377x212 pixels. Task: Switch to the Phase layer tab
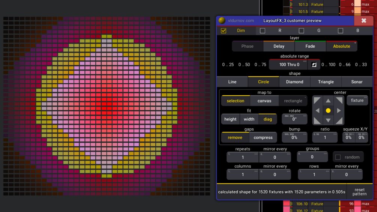[x=248, y=46]
